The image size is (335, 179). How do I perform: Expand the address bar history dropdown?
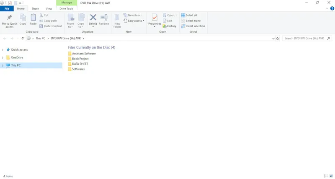(273, 39)
